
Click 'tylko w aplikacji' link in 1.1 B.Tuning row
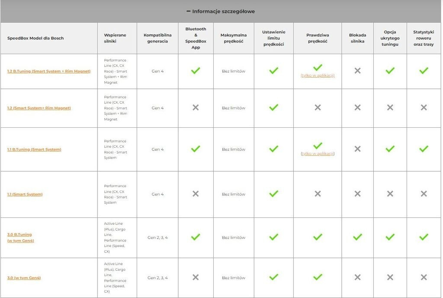(318, 154)
